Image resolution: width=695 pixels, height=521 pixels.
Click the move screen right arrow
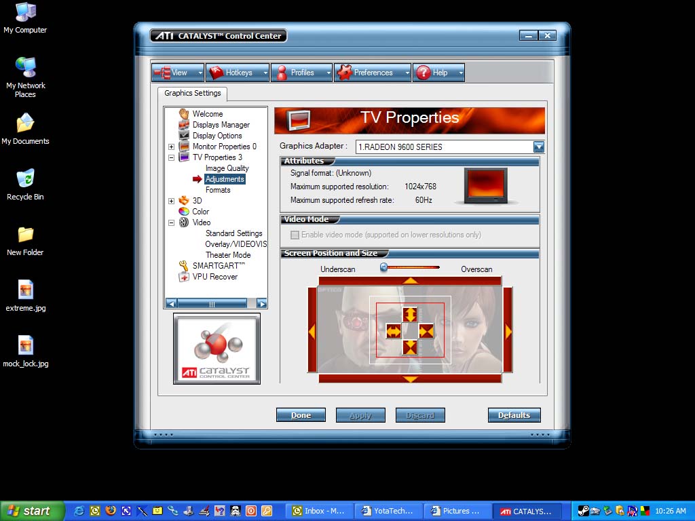(x=508, y=330)
